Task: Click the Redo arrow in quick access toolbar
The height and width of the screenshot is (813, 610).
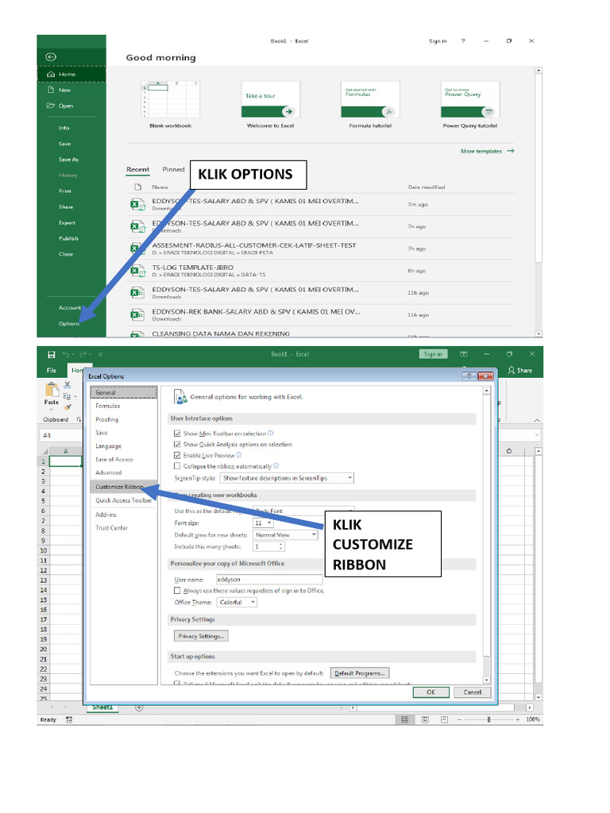Action: point(83,355)
